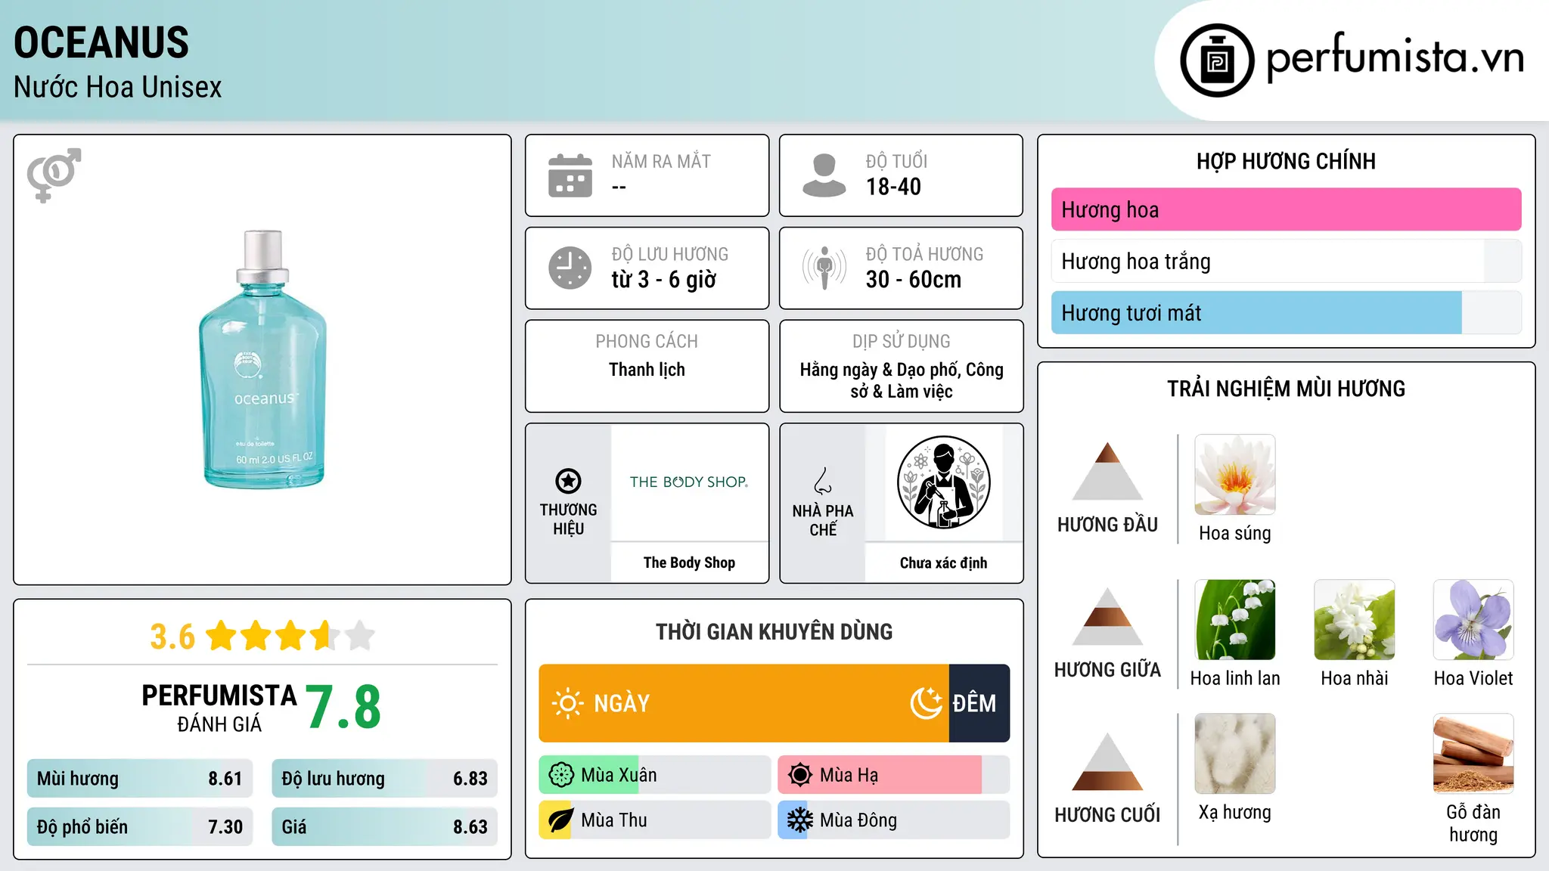Click the Trải nghiệm mùi hương heading
The image size is (1549, 871).
pos(1286,389)
